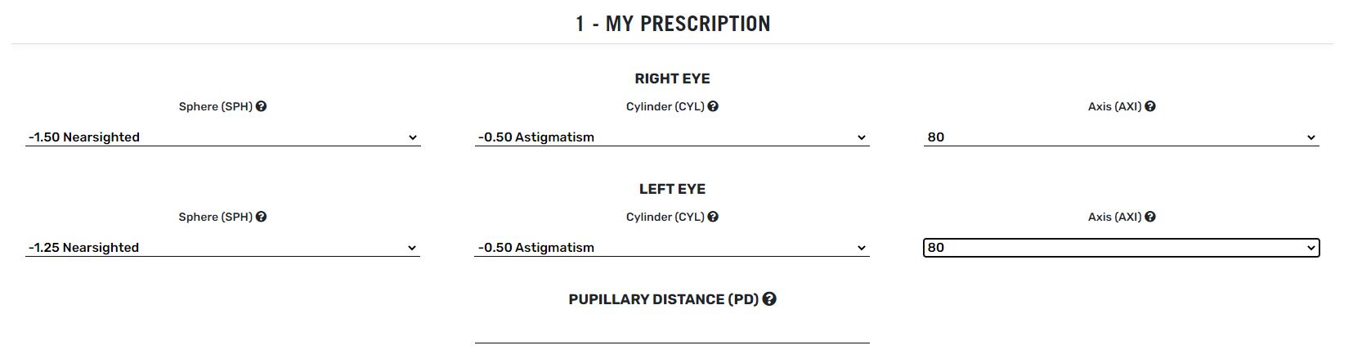This screenshot has width=1353, height=350.
Task: Open the right eye Sphere dropdown showing -1.50 Nearsighted
Action: coord(222,137)
